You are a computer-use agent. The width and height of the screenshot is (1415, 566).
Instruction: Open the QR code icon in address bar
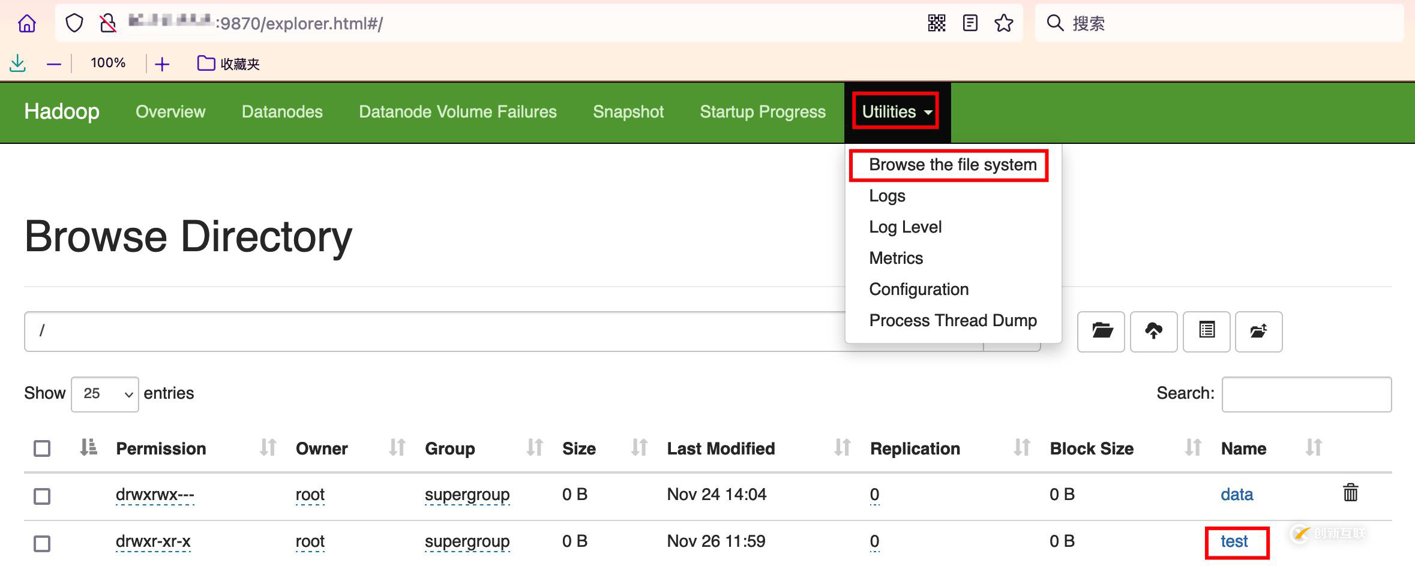point(936,23)
